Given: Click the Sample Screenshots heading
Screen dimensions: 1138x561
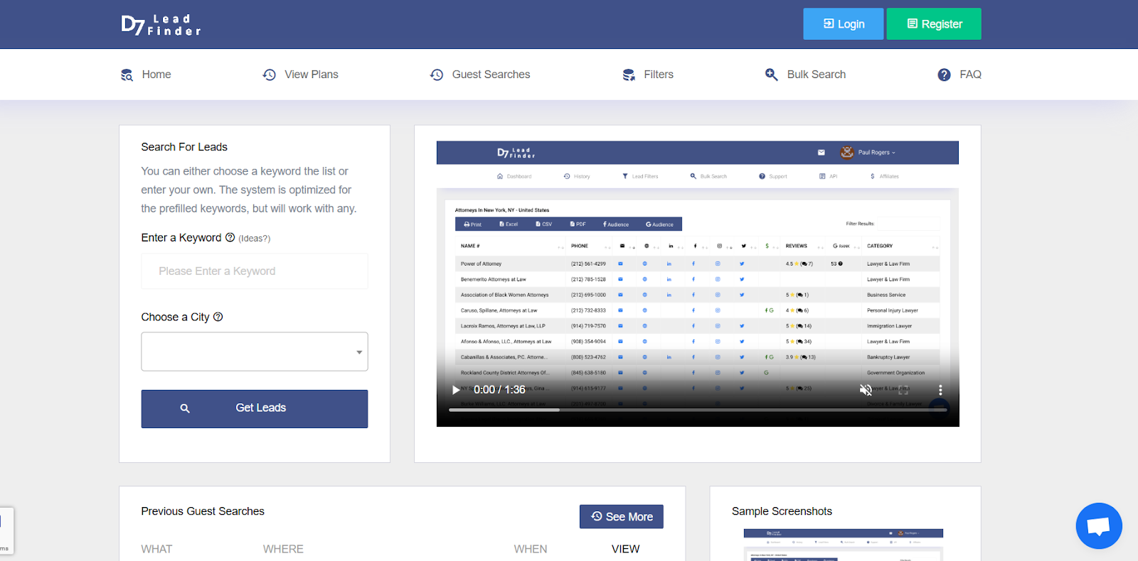Looking at the screenshot, I should pos(782,511).
